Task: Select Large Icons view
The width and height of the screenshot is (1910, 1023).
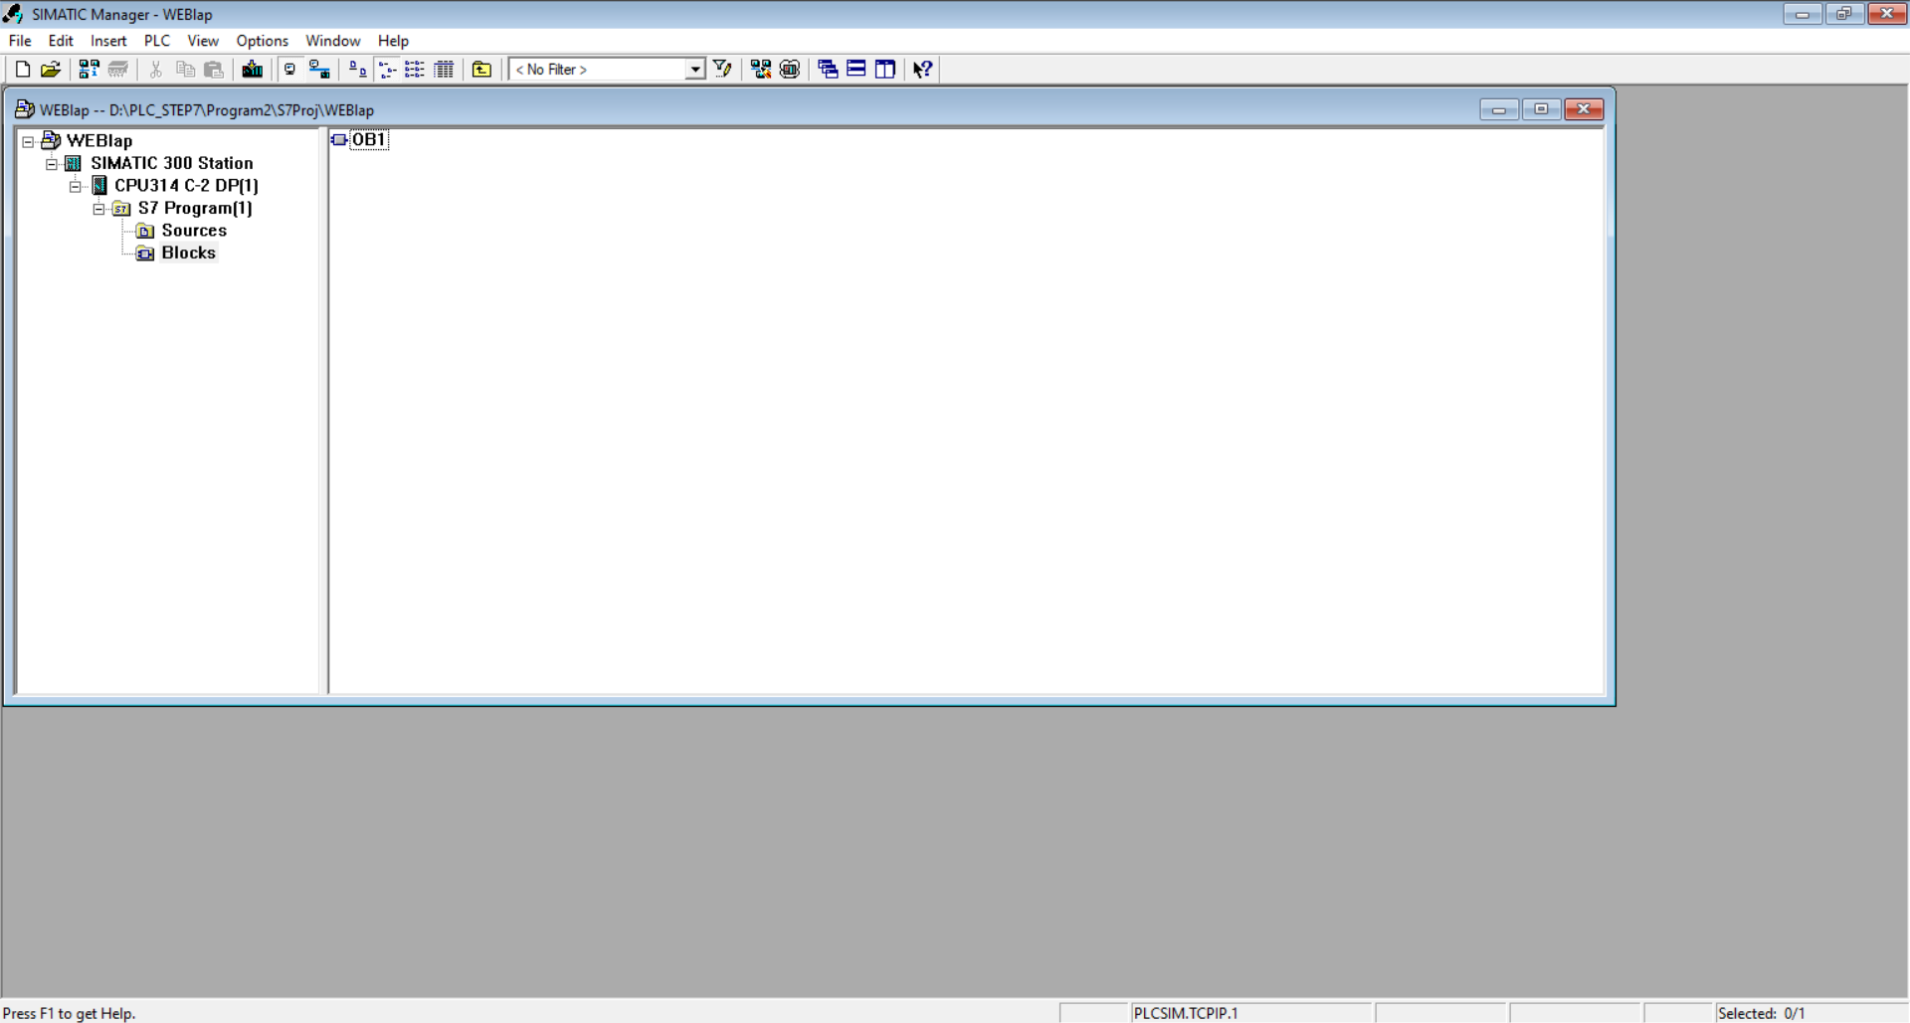Action: pos(357,69)
